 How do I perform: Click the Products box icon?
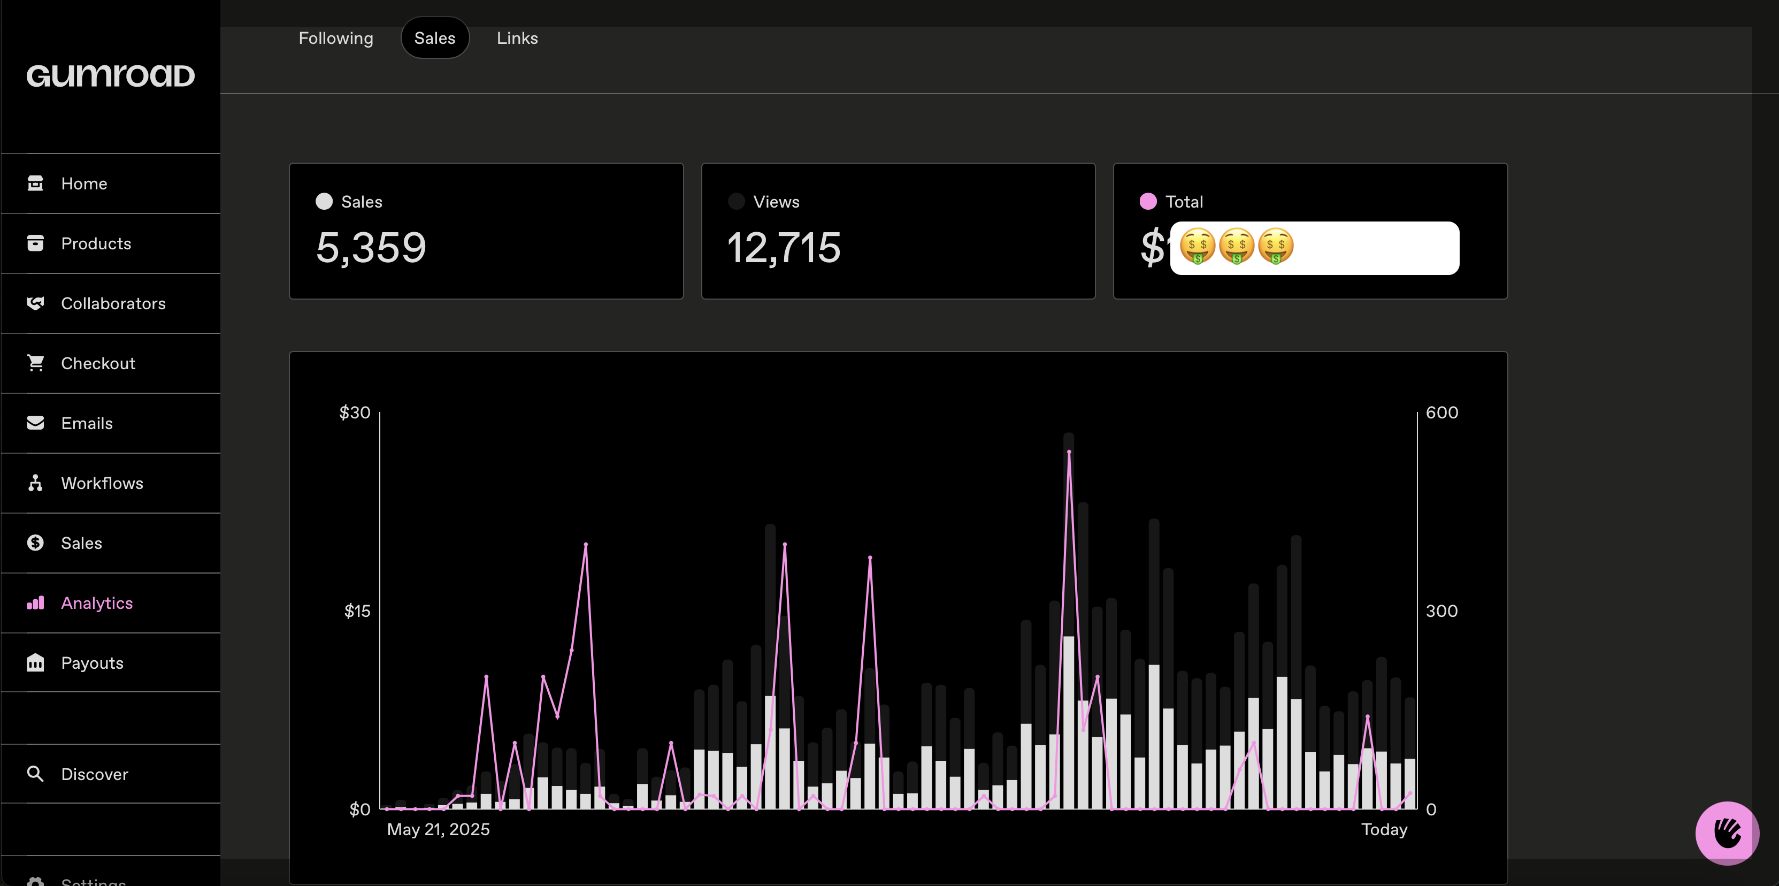[x=35, y=243]
